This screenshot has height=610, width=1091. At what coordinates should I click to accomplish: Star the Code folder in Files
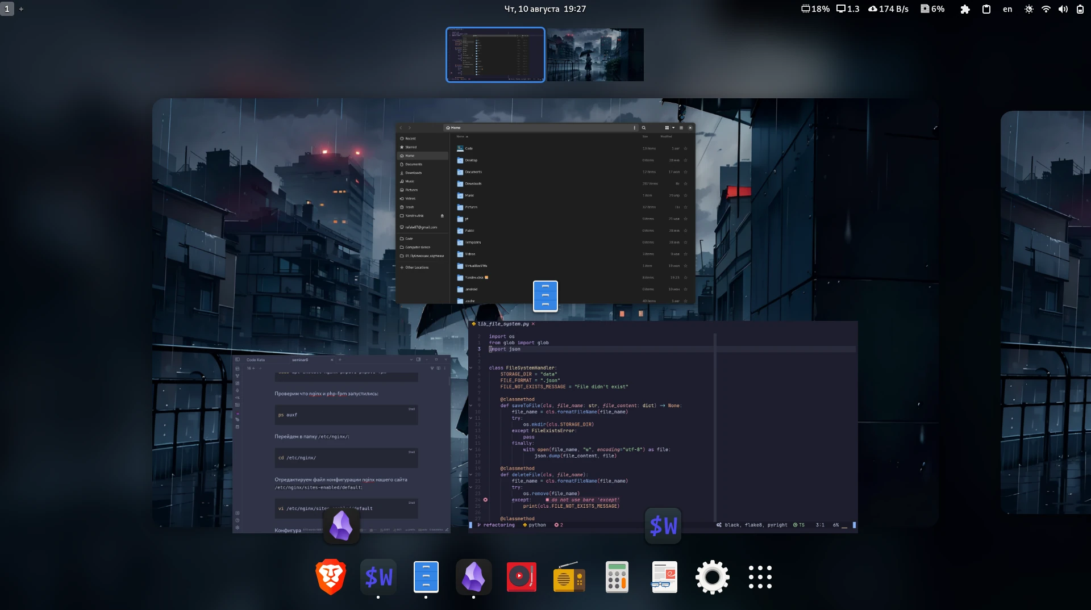[x=685, y=148]
